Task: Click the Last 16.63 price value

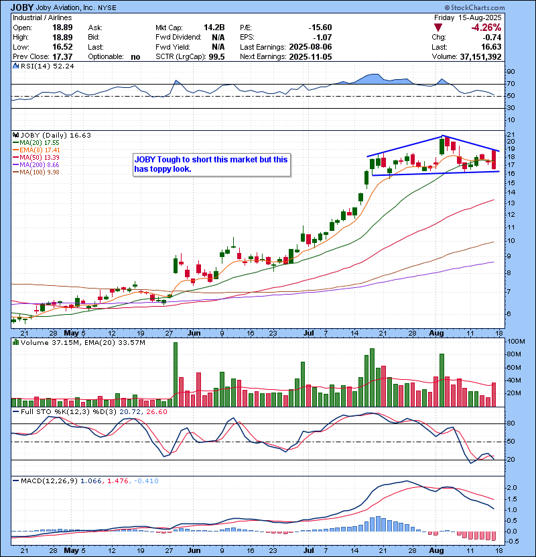Action: (x=491, y=47)
